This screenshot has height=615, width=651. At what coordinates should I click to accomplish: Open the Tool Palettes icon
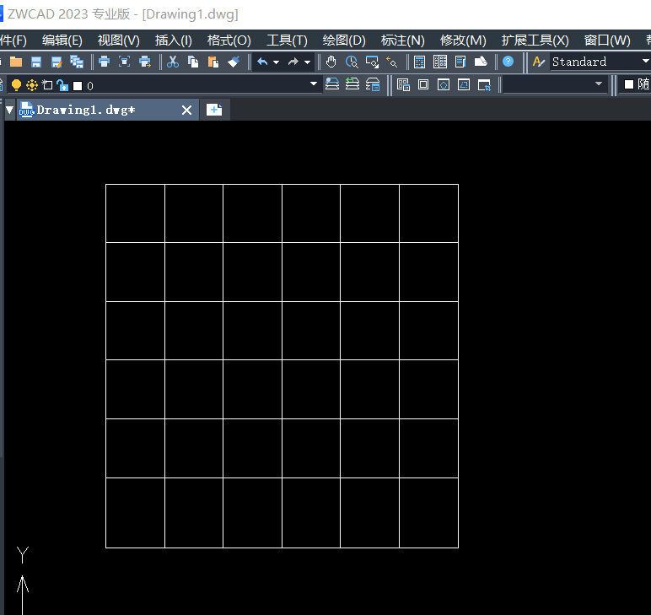pos(460,62)
